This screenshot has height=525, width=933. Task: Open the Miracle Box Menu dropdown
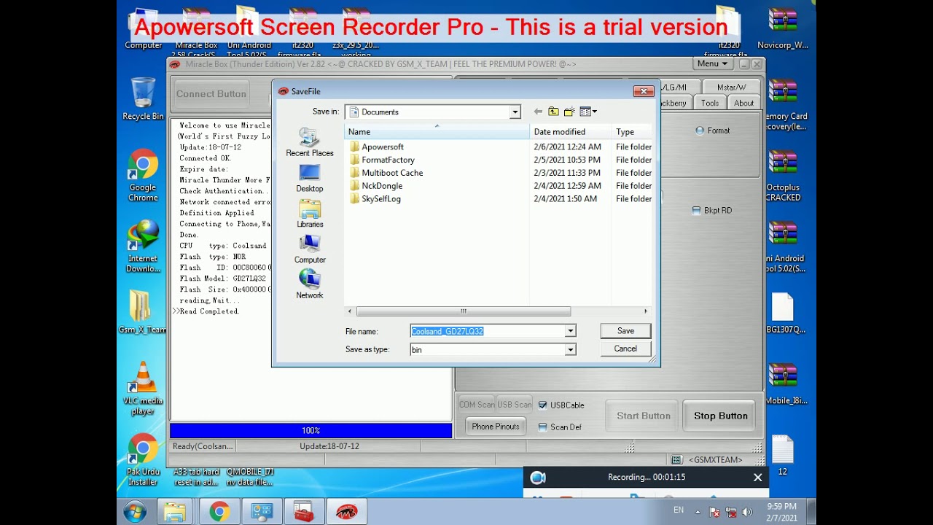coord(712,63)
